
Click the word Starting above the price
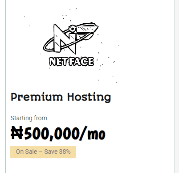click(x=21, y=118)
